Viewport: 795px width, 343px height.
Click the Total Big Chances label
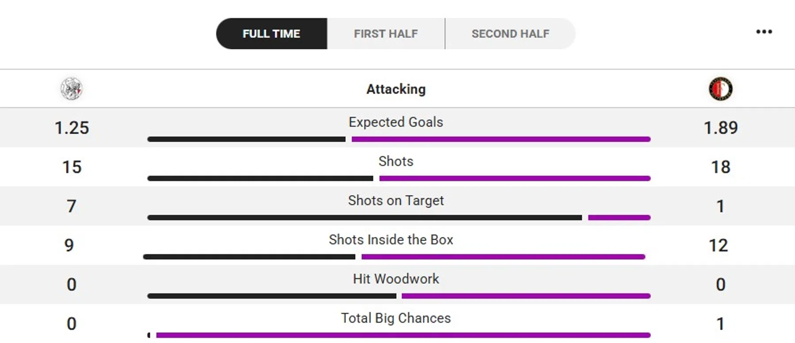tap(396, 318)
